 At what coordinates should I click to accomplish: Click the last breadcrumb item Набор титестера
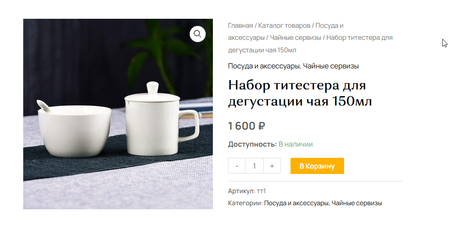point(311,44)
